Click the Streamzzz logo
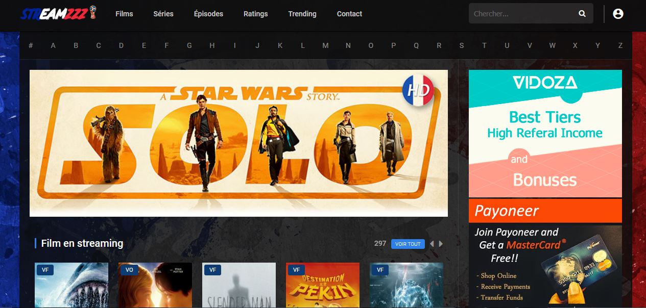Viewport: 646px width, 308px height. (58, 13)
